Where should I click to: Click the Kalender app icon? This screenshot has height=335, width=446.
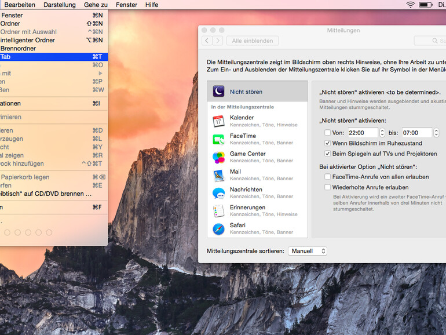[x=218, y=121]
